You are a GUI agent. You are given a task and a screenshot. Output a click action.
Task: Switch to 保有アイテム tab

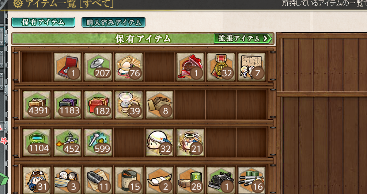[x=43, y=22]
